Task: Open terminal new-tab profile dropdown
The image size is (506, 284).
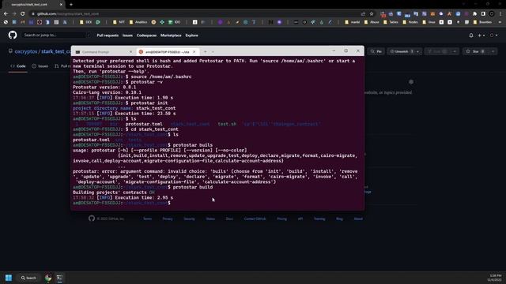Action: [x=213, y=52]
